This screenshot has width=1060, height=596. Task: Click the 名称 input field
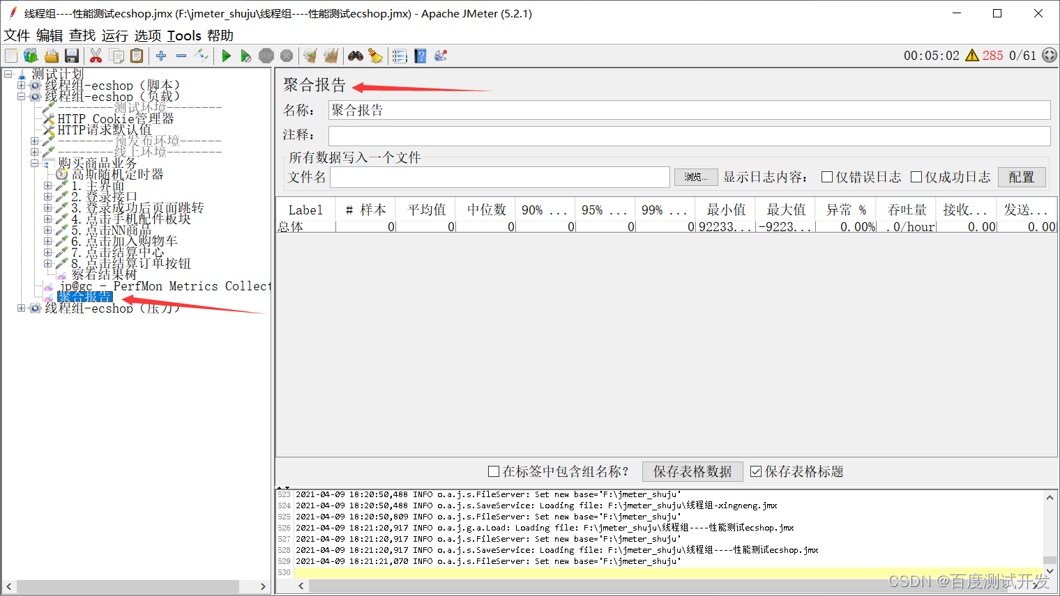689,110
